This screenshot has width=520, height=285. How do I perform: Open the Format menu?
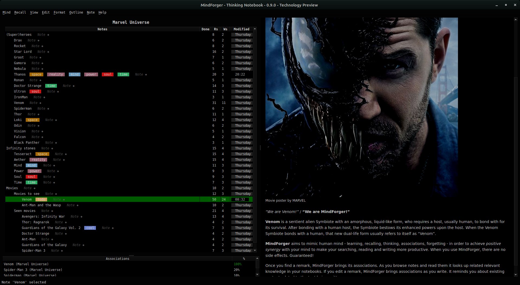(x=59, y=12)
